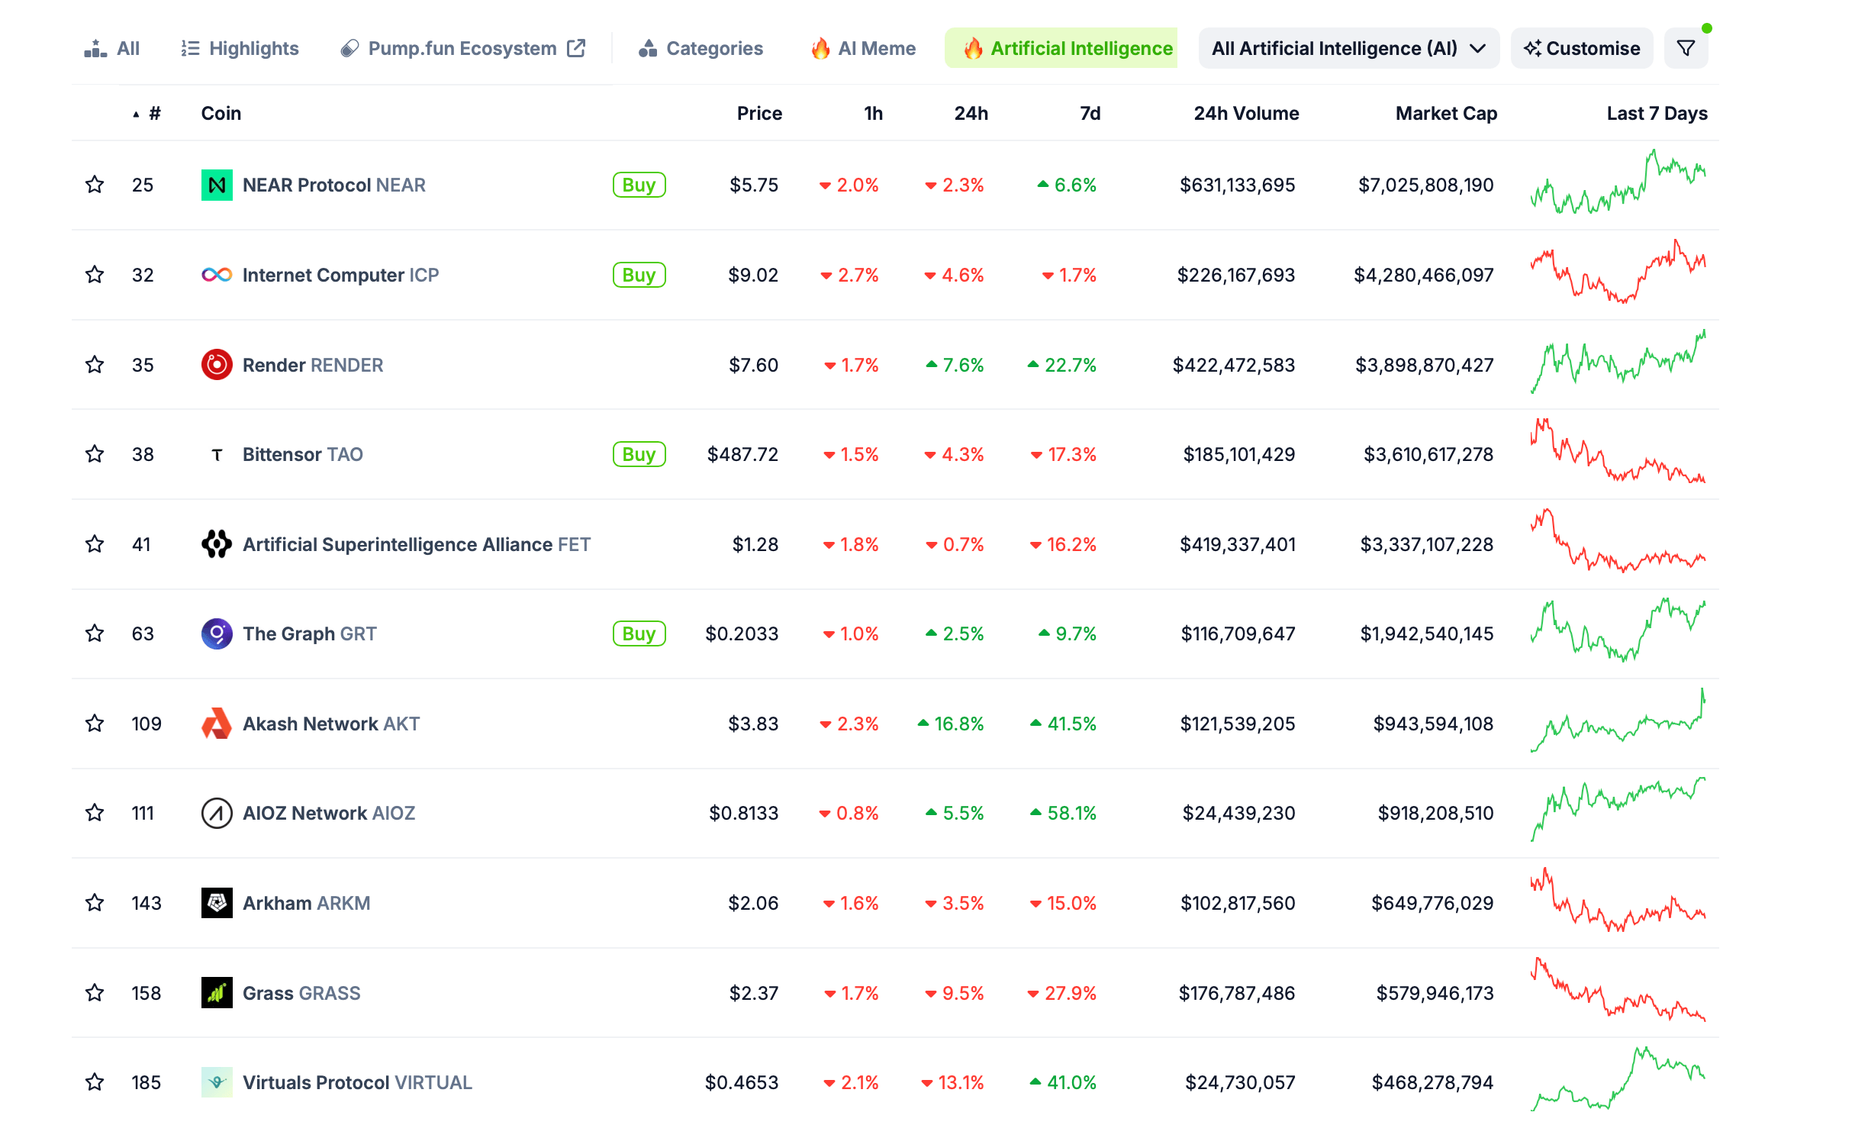Screen dimensions: 1868x1125
Task: Favorite Internet Computer with star
Action: pos(95,275)
